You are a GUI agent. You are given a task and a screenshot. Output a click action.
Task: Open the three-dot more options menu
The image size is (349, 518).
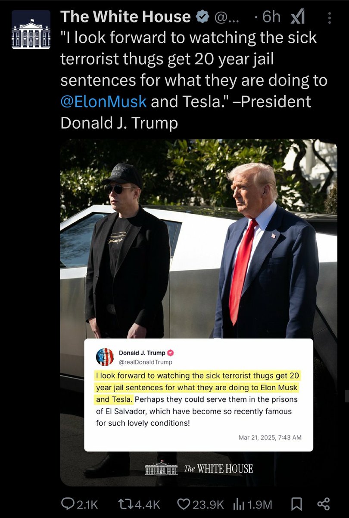pyautogui.click(x=329, y=17)
